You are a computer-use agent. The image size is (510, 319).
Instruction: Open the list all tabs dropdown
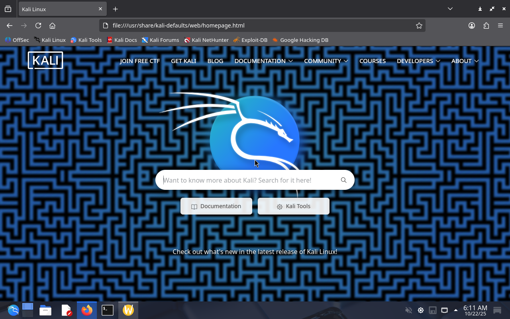point(450,9)
